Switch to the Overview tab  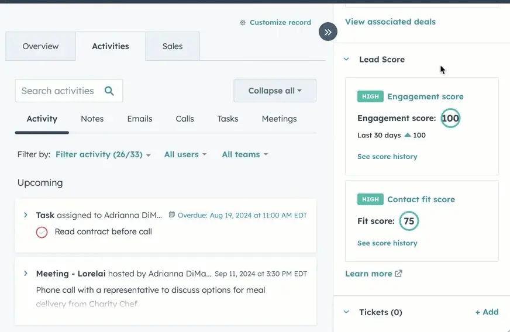click(x=40, y=46)
